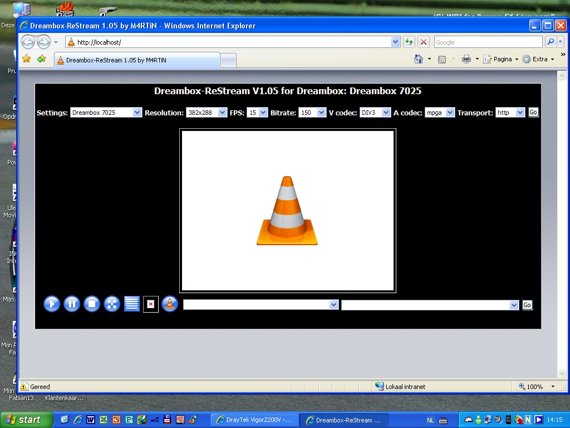Image resolution: width=570 pixels, height=428 pixels.
Task: Click the Go button below the video
Action: coord(527,305)
